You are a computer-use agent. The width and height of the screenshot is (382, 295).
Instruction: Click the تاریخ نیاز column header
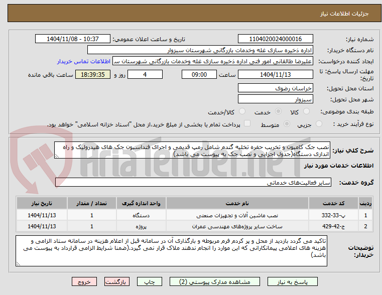click(x=42, y=203)
